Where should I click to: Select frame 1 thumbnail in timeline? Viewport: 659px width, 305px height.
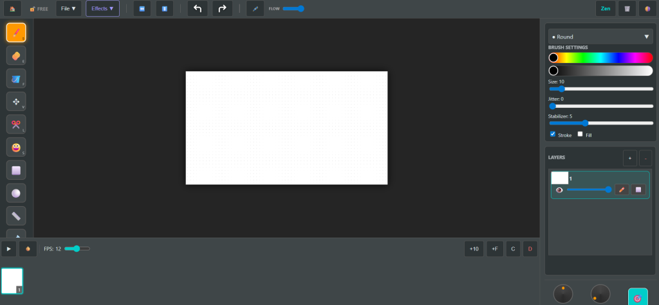point(12,281)
